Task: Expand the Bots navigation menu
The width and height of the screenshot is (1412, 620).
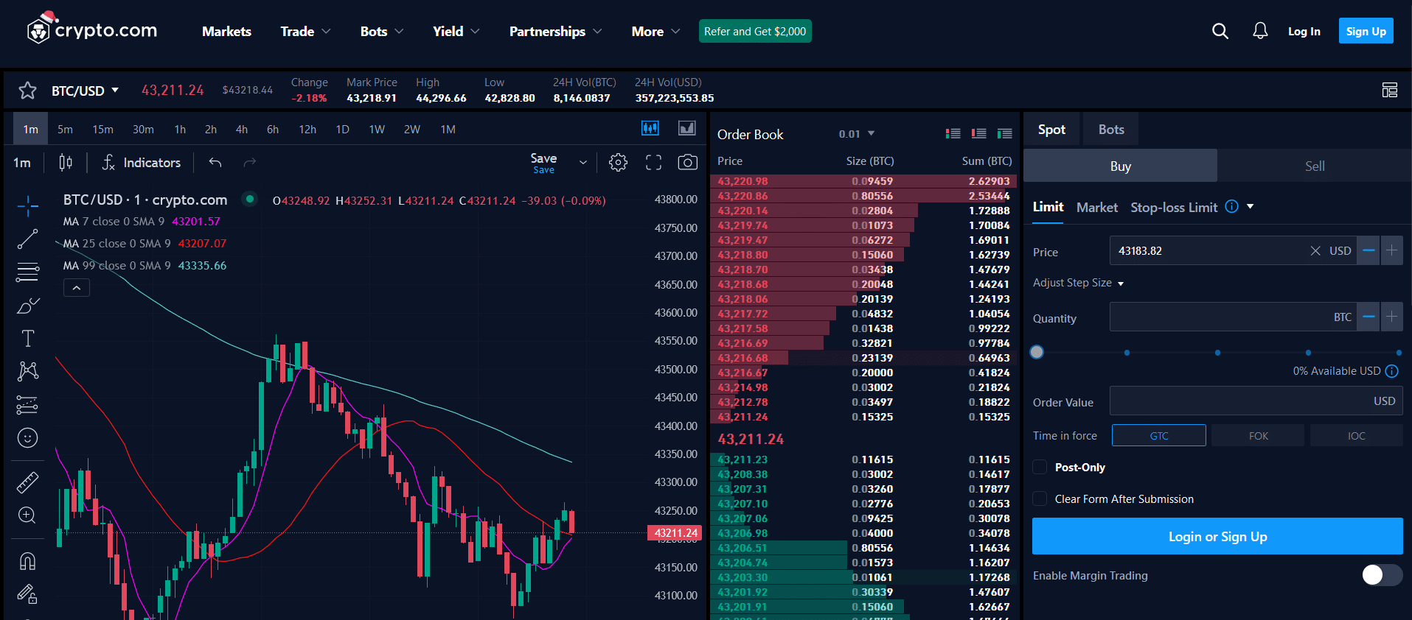Action: pyautogui.click(x=382, y=31)
